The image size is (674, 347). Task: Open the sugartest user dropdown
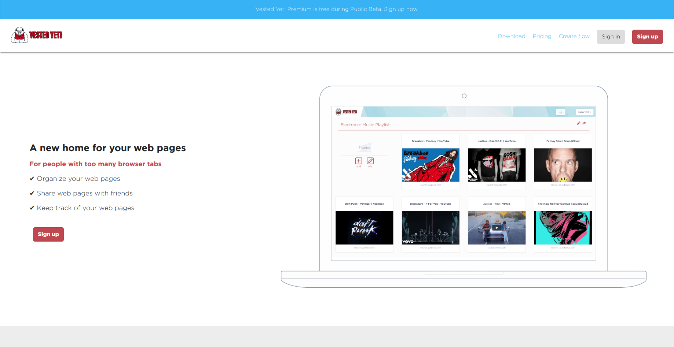[x=585, y=112]
